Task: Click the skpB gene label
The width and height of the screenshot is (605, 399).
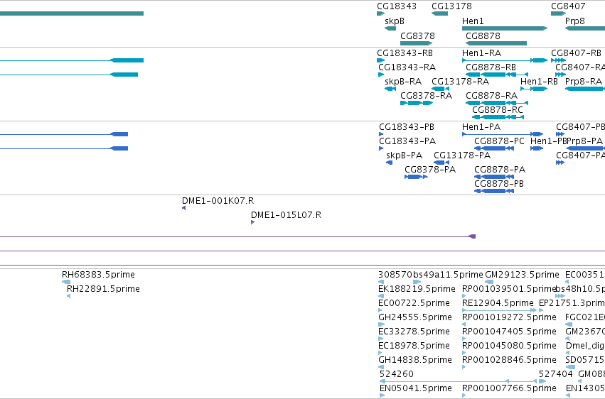Action: click(395, 21)
